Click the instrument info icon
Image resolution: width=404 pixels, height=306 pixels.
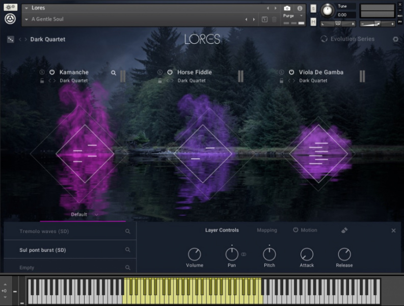pos(300,8)
